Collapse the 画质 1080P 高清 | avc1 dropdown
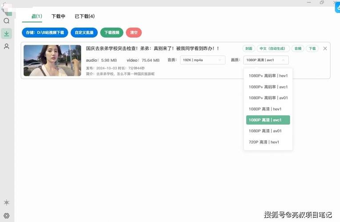Viewport: 340px width, 222px height. (266, 60)
